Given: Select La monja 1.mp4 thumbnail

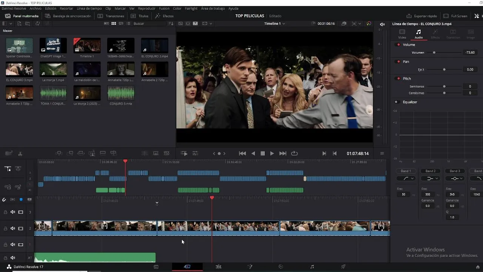Looking at the screenshot, I should point(53,69).
